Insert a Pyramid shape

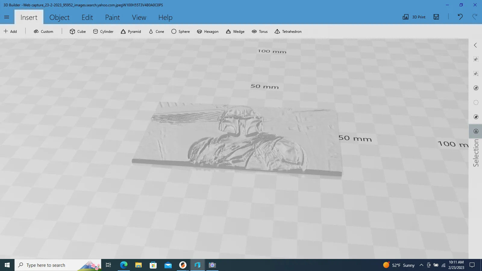click(x=131, y=31)
